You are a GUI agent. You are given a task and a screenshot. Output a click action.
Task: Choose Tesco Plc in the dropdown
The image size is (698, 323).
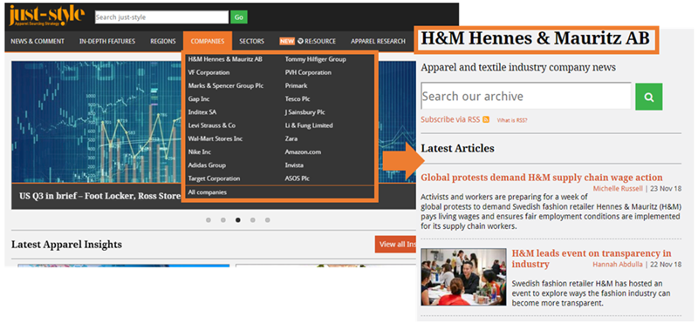coord(298,99)
